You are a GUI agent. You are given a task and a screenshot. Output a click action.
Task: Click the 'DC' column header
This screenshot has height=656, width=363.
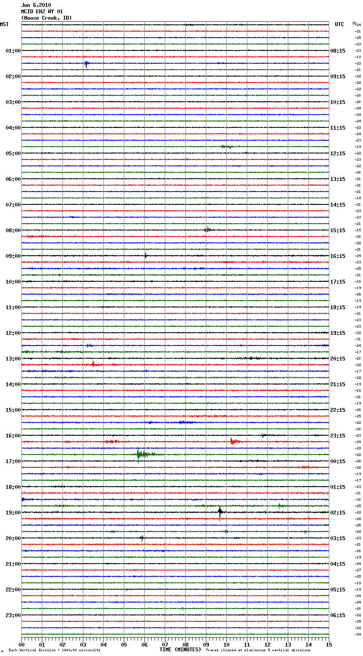click(x=354, y=23)
